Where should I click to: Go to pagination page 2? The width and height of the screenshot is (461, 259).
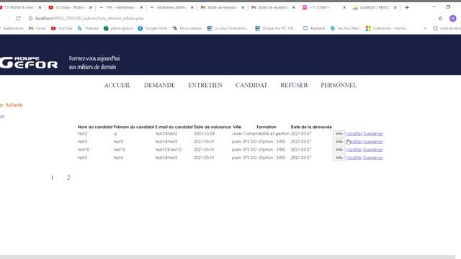[x=68, y=178]
